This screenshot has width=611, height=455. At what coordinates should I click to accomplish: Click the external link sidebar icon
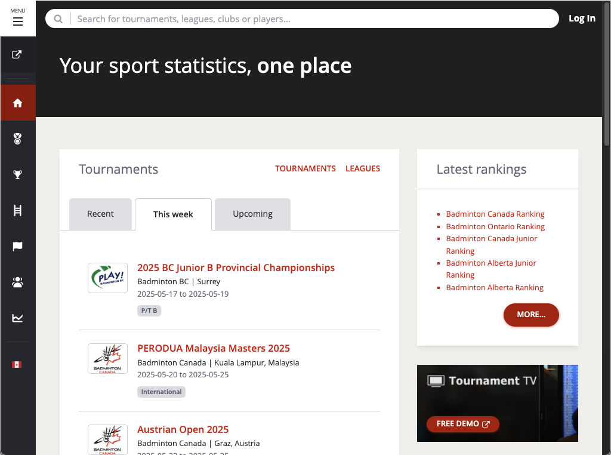[x=17, y=54]
